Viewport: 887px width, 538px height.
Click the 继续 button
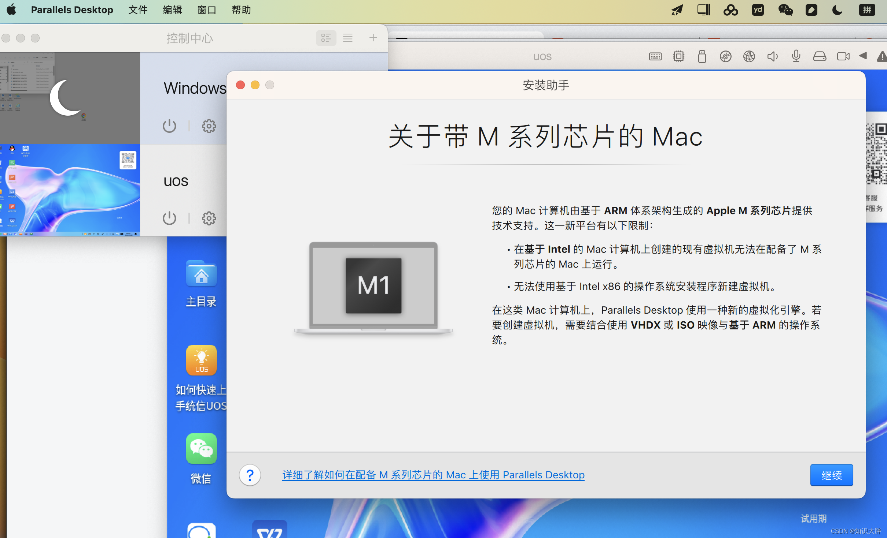coord(831,475)
